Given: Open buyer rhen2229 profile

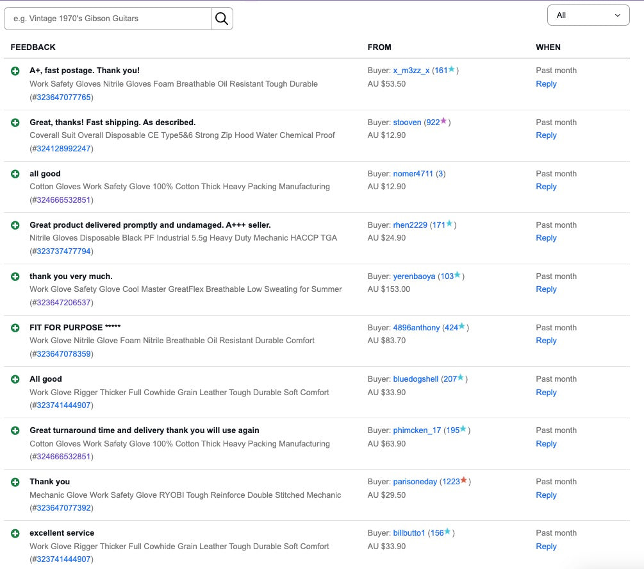Looking at the screenshot, I should [x=410, y=225].
